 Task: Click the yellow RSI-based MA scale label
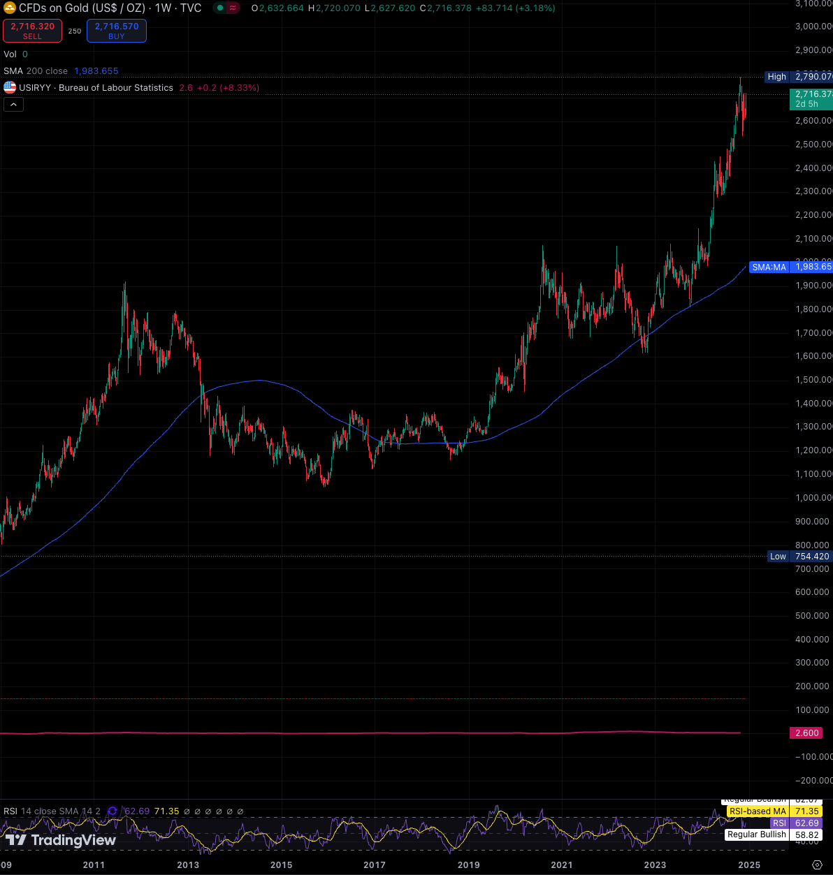coord(774,811)
